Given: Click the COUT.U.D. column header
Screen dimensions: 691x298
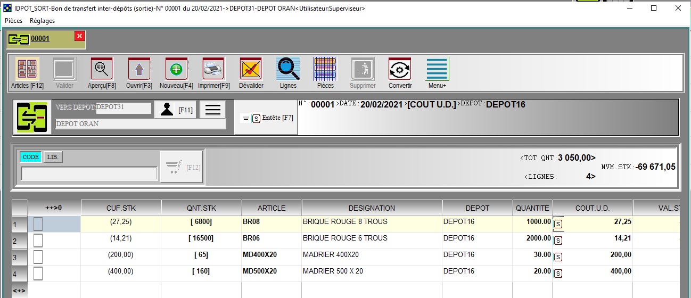Looking at the screenshot, I should (593, 208).
